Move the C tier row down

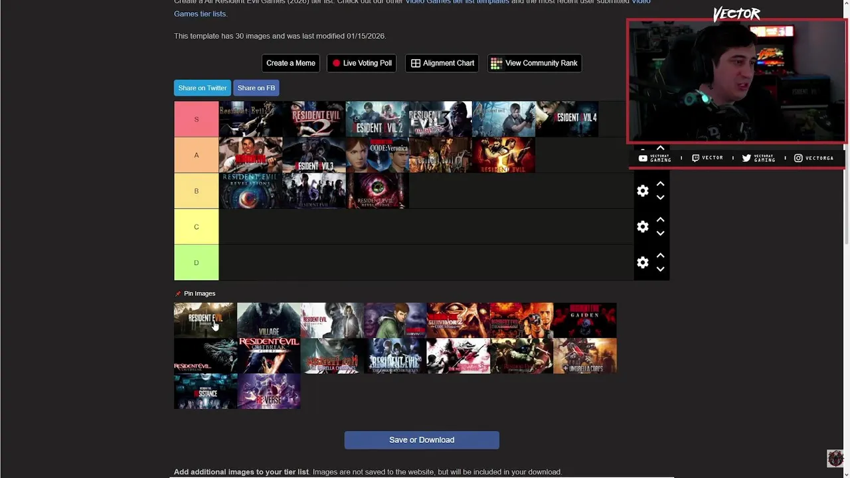pyautogui.click(x=660, y=233)
